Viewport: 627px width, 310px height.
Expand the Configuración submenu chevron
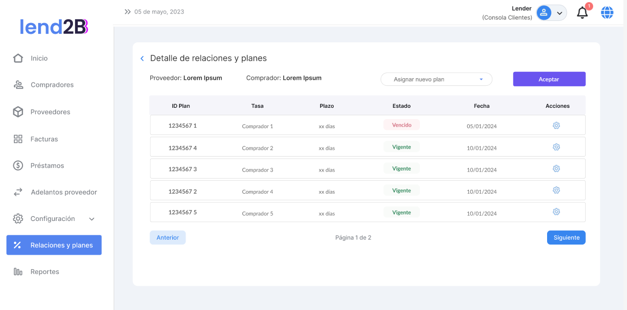(92, 219)
